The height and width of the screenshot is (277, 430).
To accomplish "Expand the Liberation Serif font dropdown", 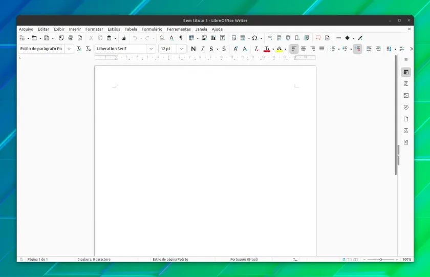I will tap(151, 49).
